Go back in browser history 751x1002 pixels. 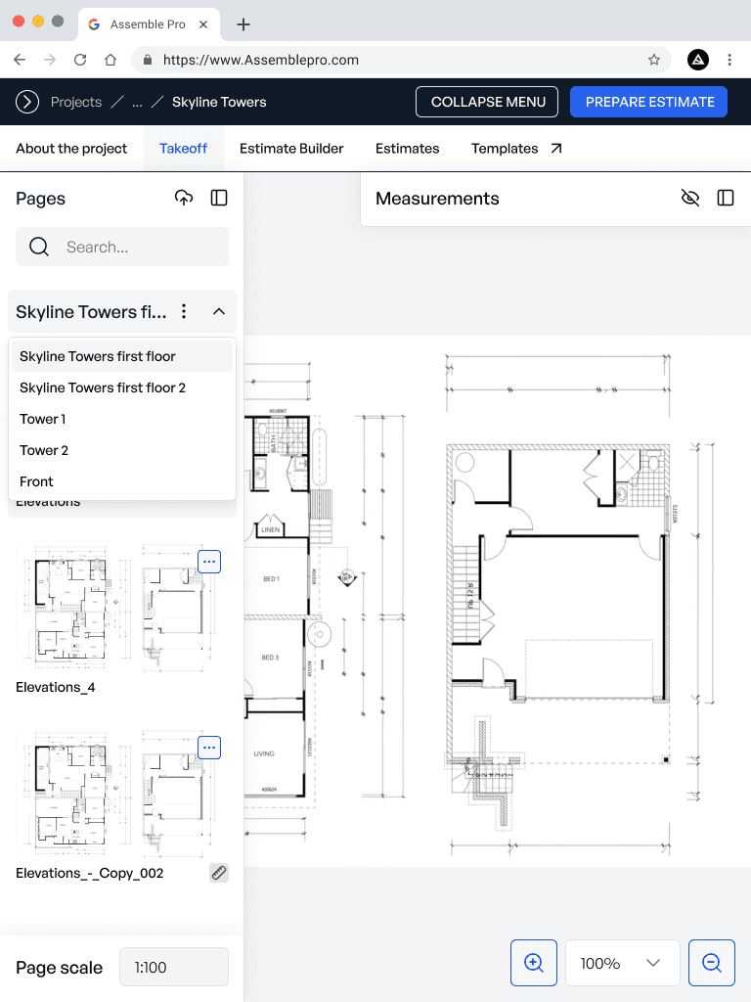click(x=20, y=60)
